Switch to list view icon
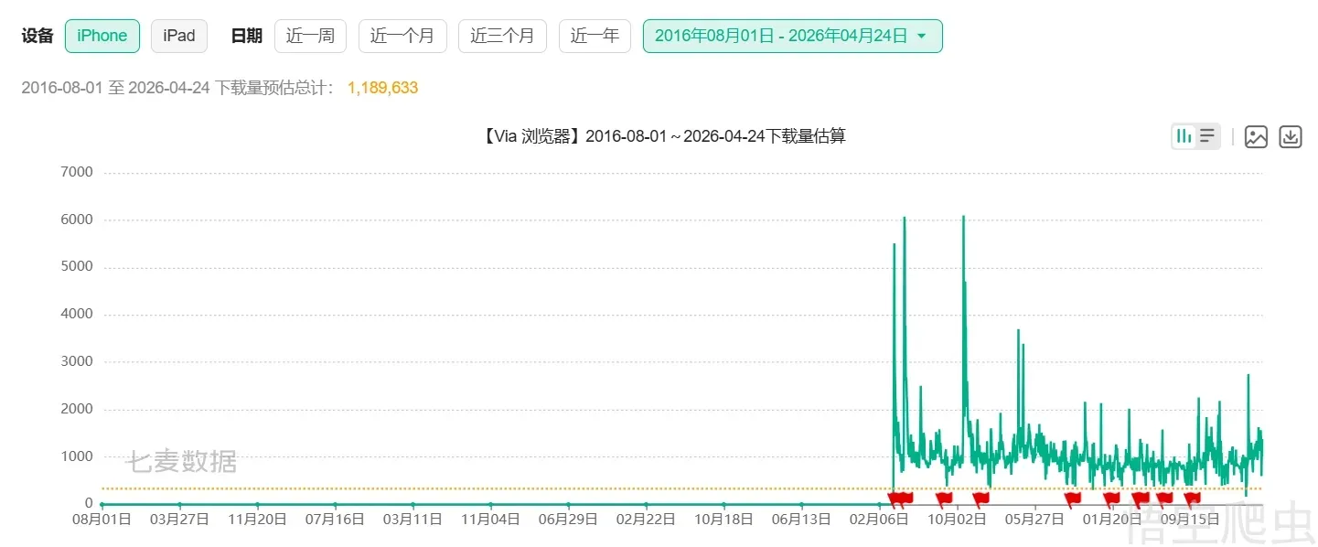This screenshot has height=547, width=1318. click(x=1207, y=136)
